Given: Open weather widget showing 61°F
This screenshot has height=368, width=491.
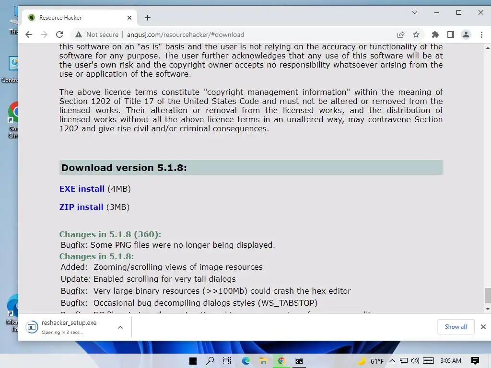Looking at the screenshot, I should tap(371, 361).
